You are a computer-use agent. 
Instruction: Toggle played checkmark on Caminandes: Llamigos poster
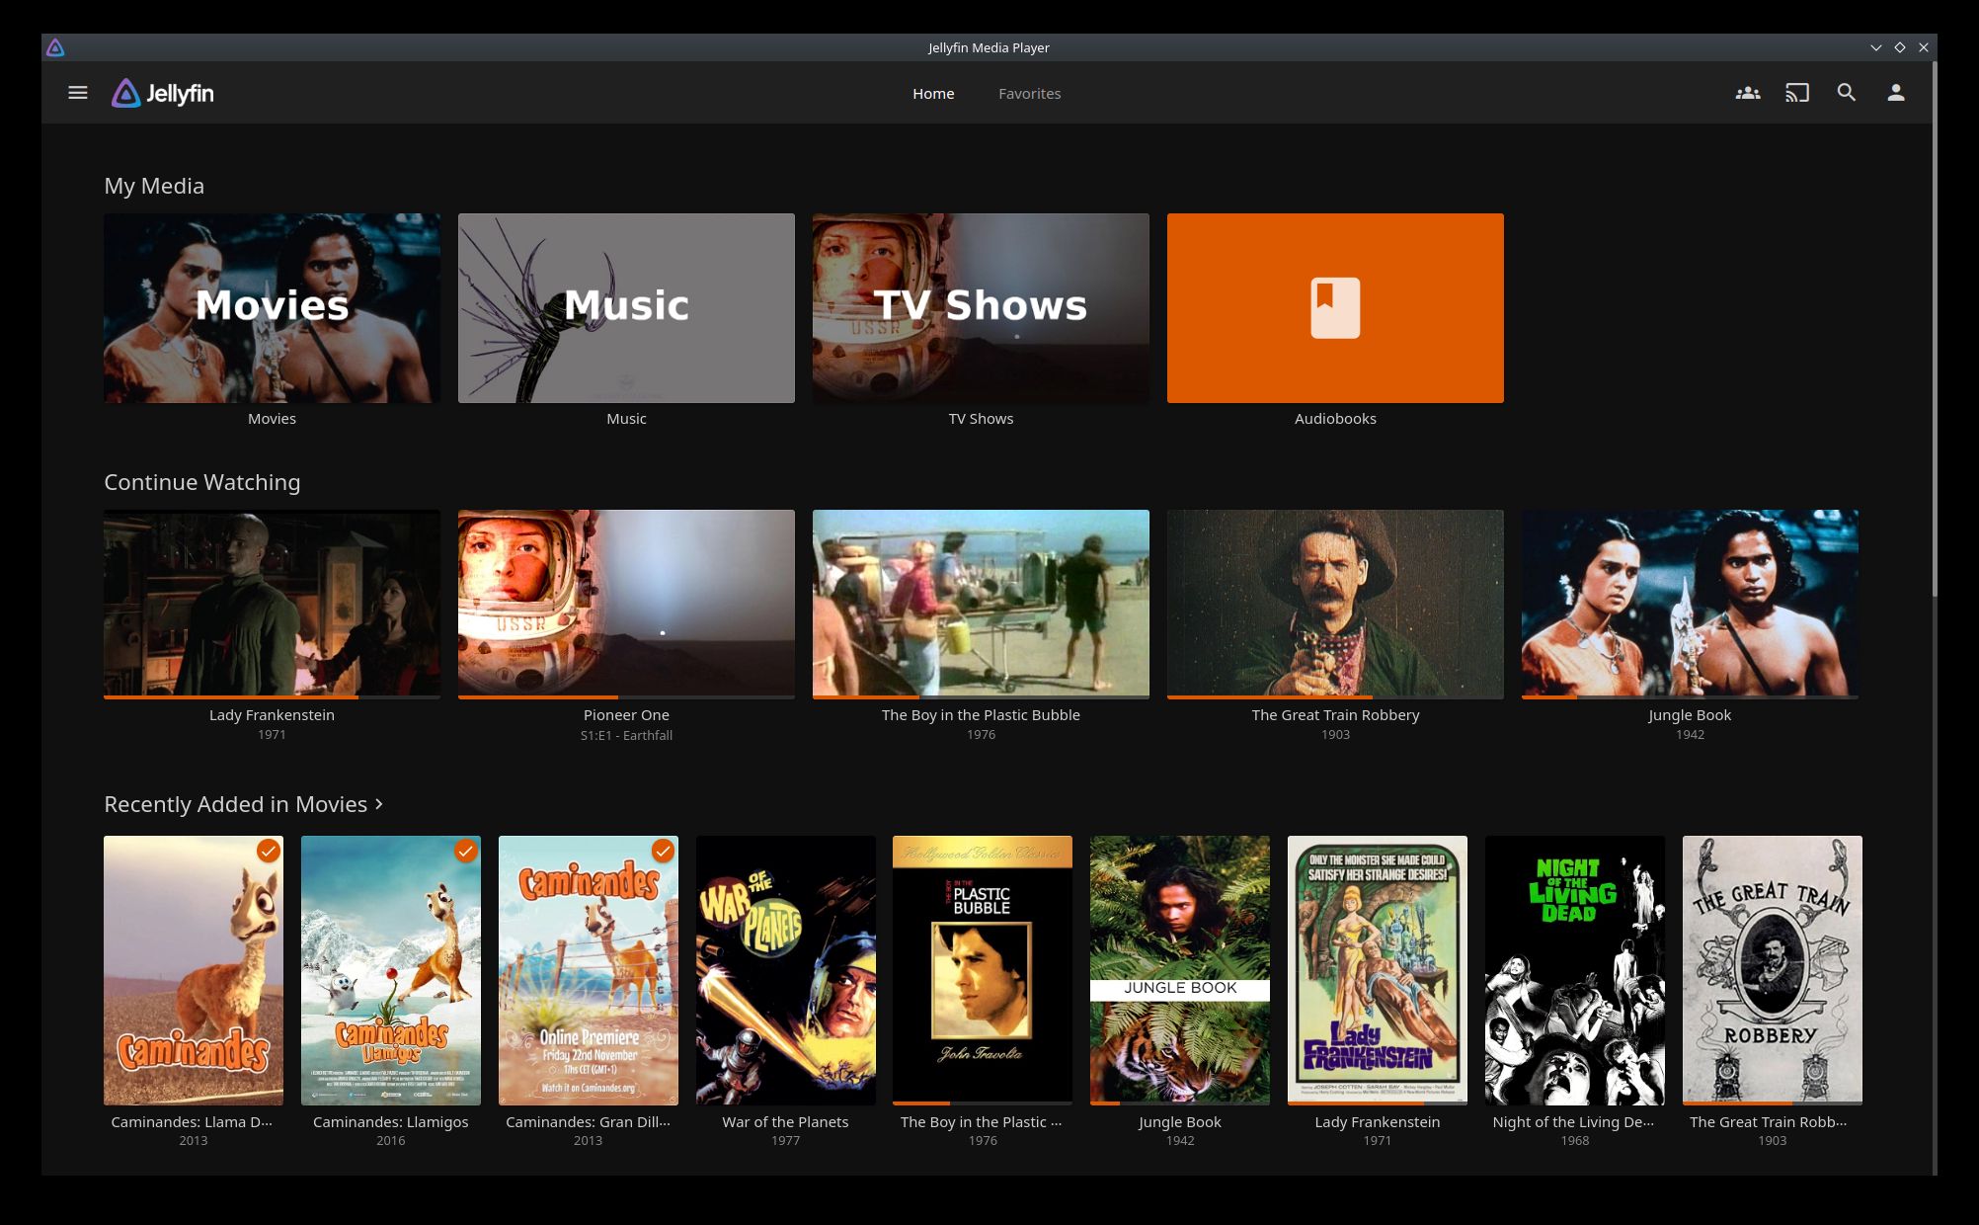tap(466, 851)
